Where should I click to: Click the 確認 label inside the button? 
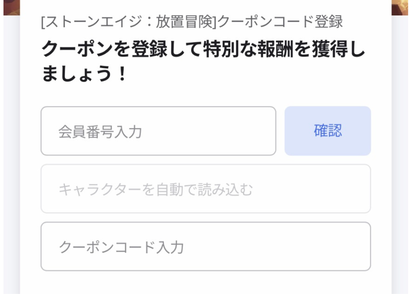coord(328,129)
